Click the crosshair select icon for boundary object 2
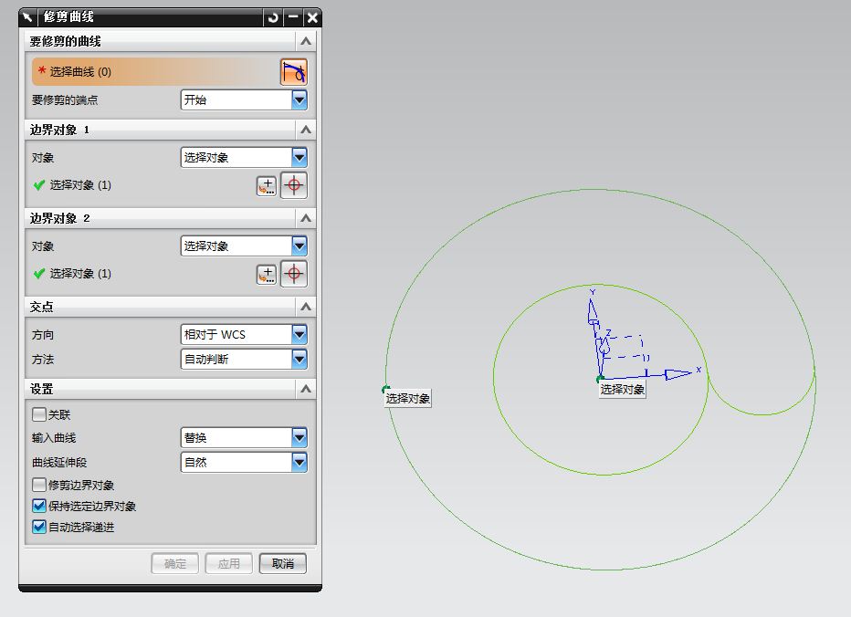This screenshot has height=617, width=851. (x=294, y=274)
